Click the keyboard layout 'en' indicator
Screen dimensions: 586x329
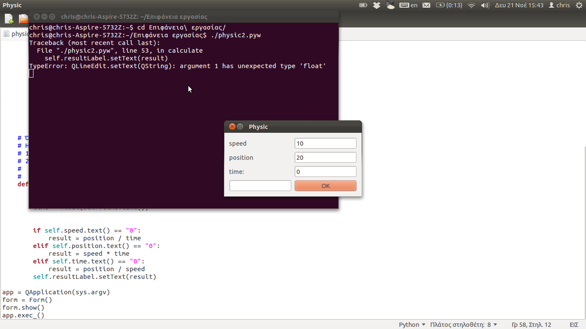(408, 5)
